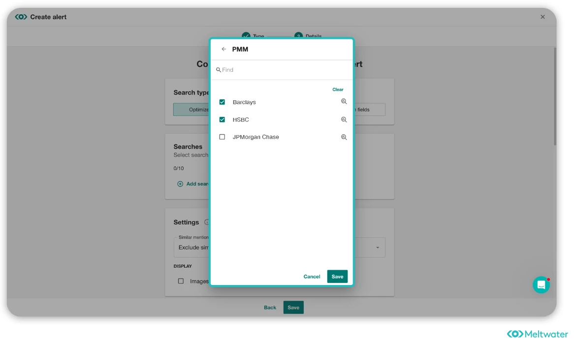The height and width of the screenshot is (342, 574).
Task: Click the HSBC label text
Action: 241,119
